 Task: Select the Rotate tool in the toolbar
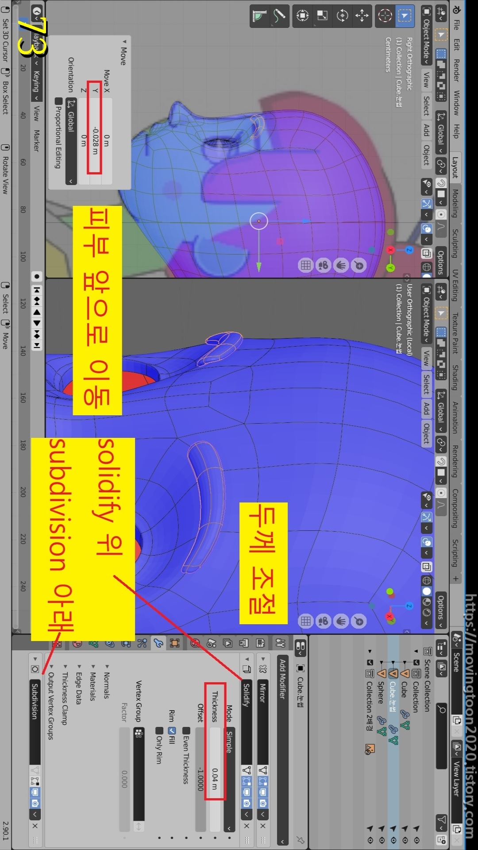(x=342, y=16)
